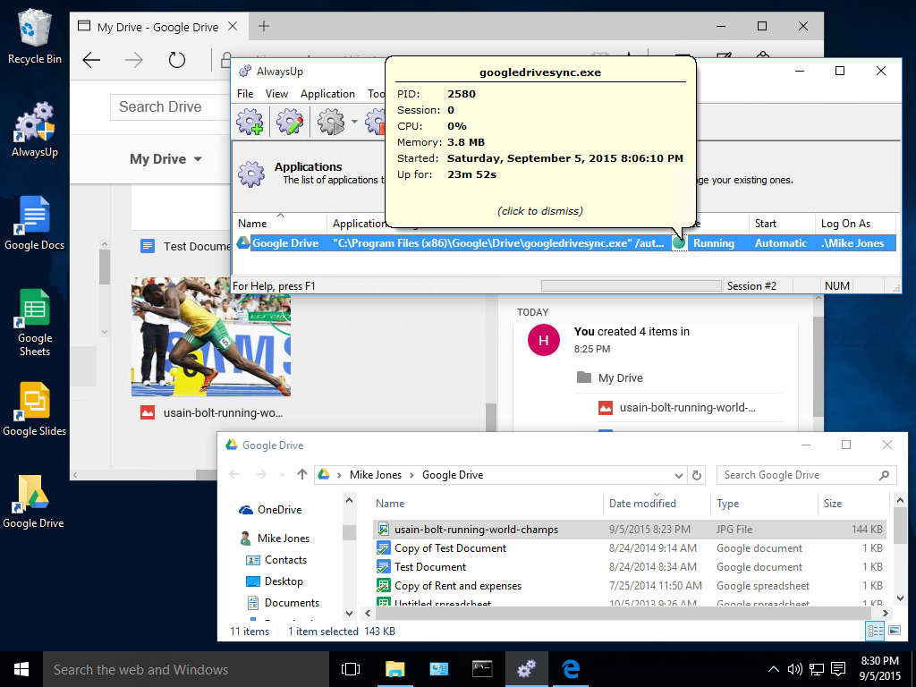The image size is (916, 687).
Task: Click the Explorer horizontal scrollbar
Action: (625, 613)
